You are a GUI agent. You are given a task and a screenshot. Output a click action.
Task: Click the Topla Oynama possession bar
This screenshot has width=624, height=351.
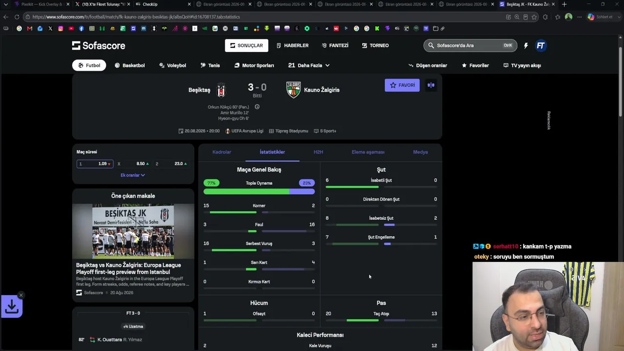(259, 192)
